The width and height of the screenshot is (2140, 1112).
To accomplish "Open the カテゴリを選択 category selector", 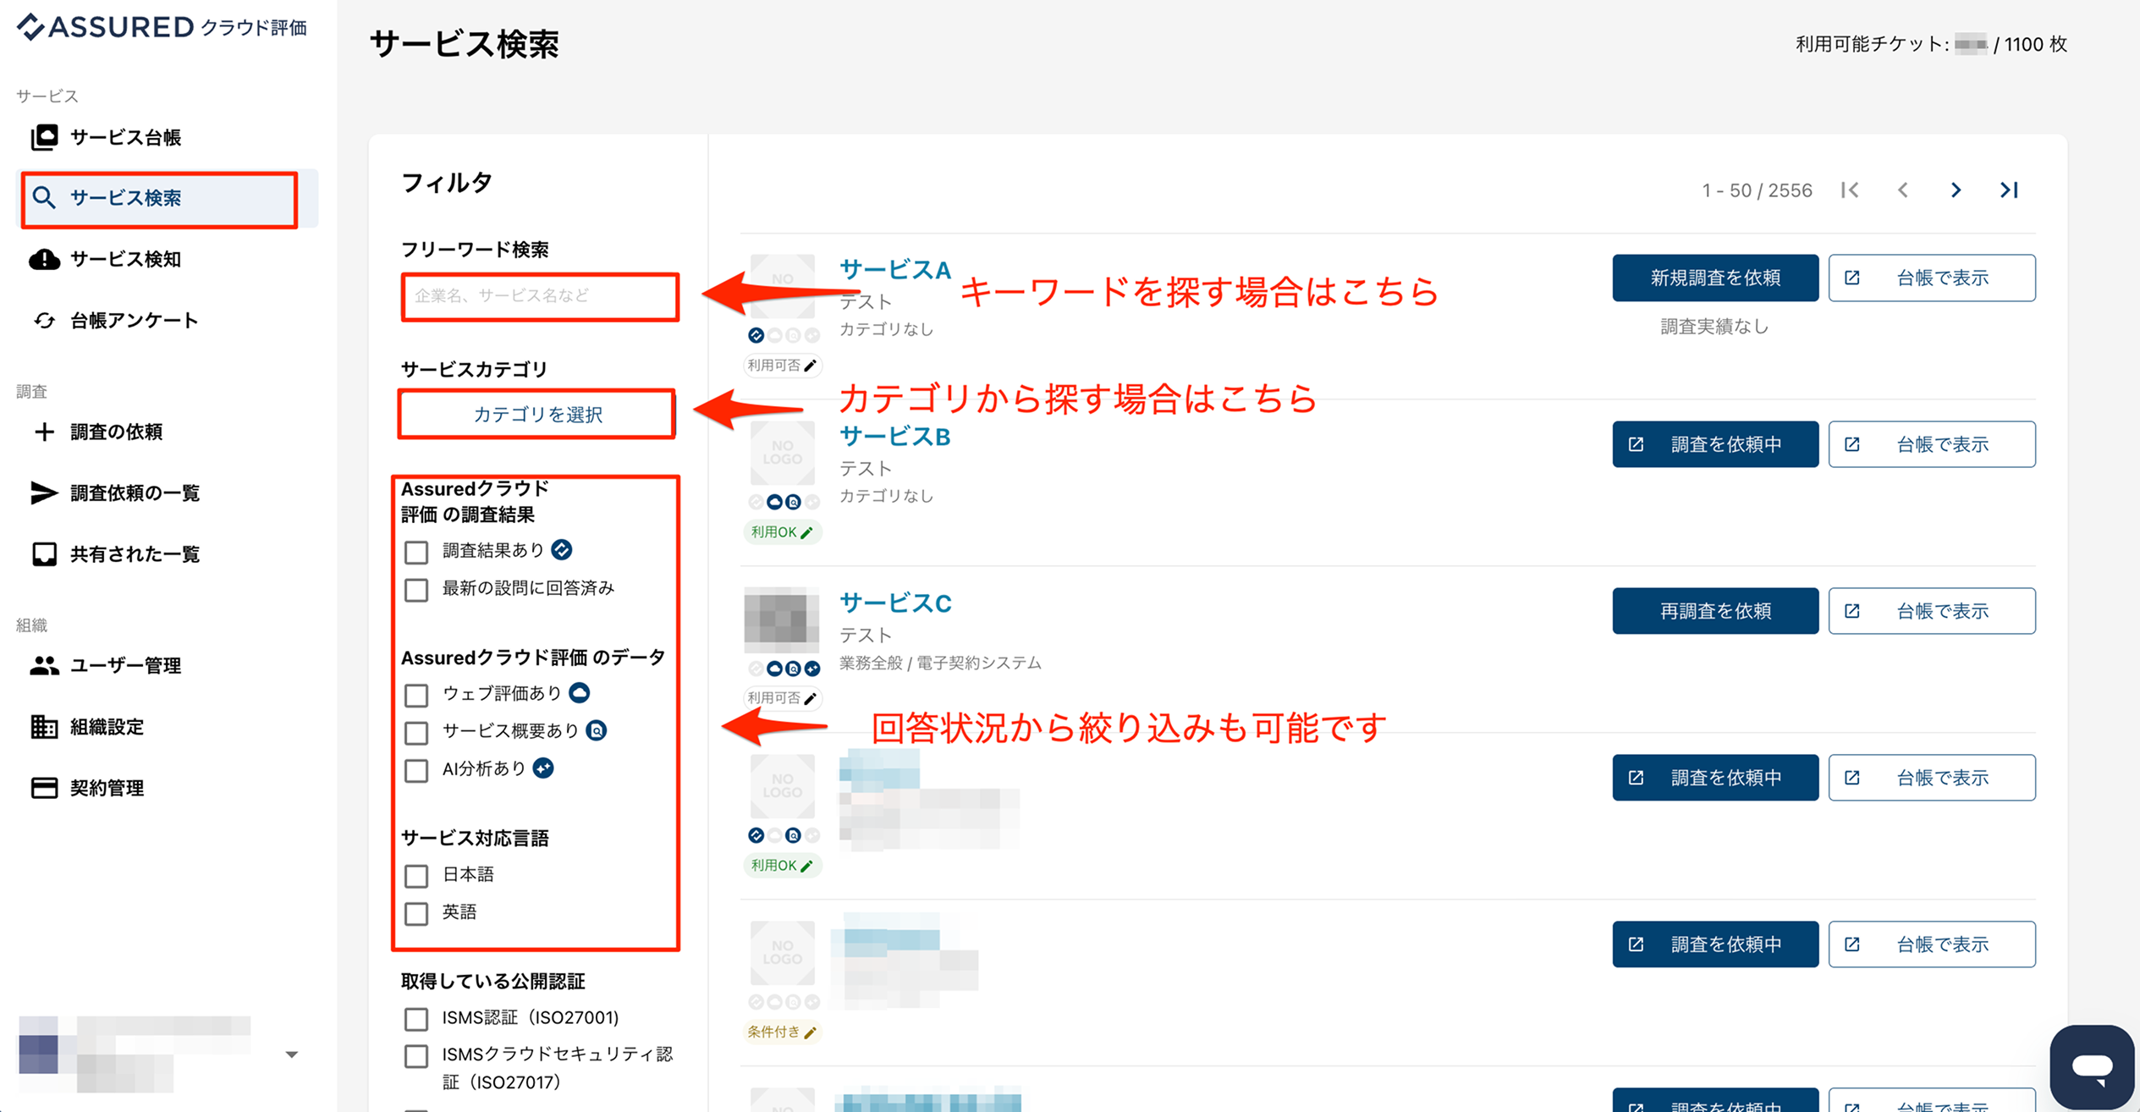I will pos(537,415).
